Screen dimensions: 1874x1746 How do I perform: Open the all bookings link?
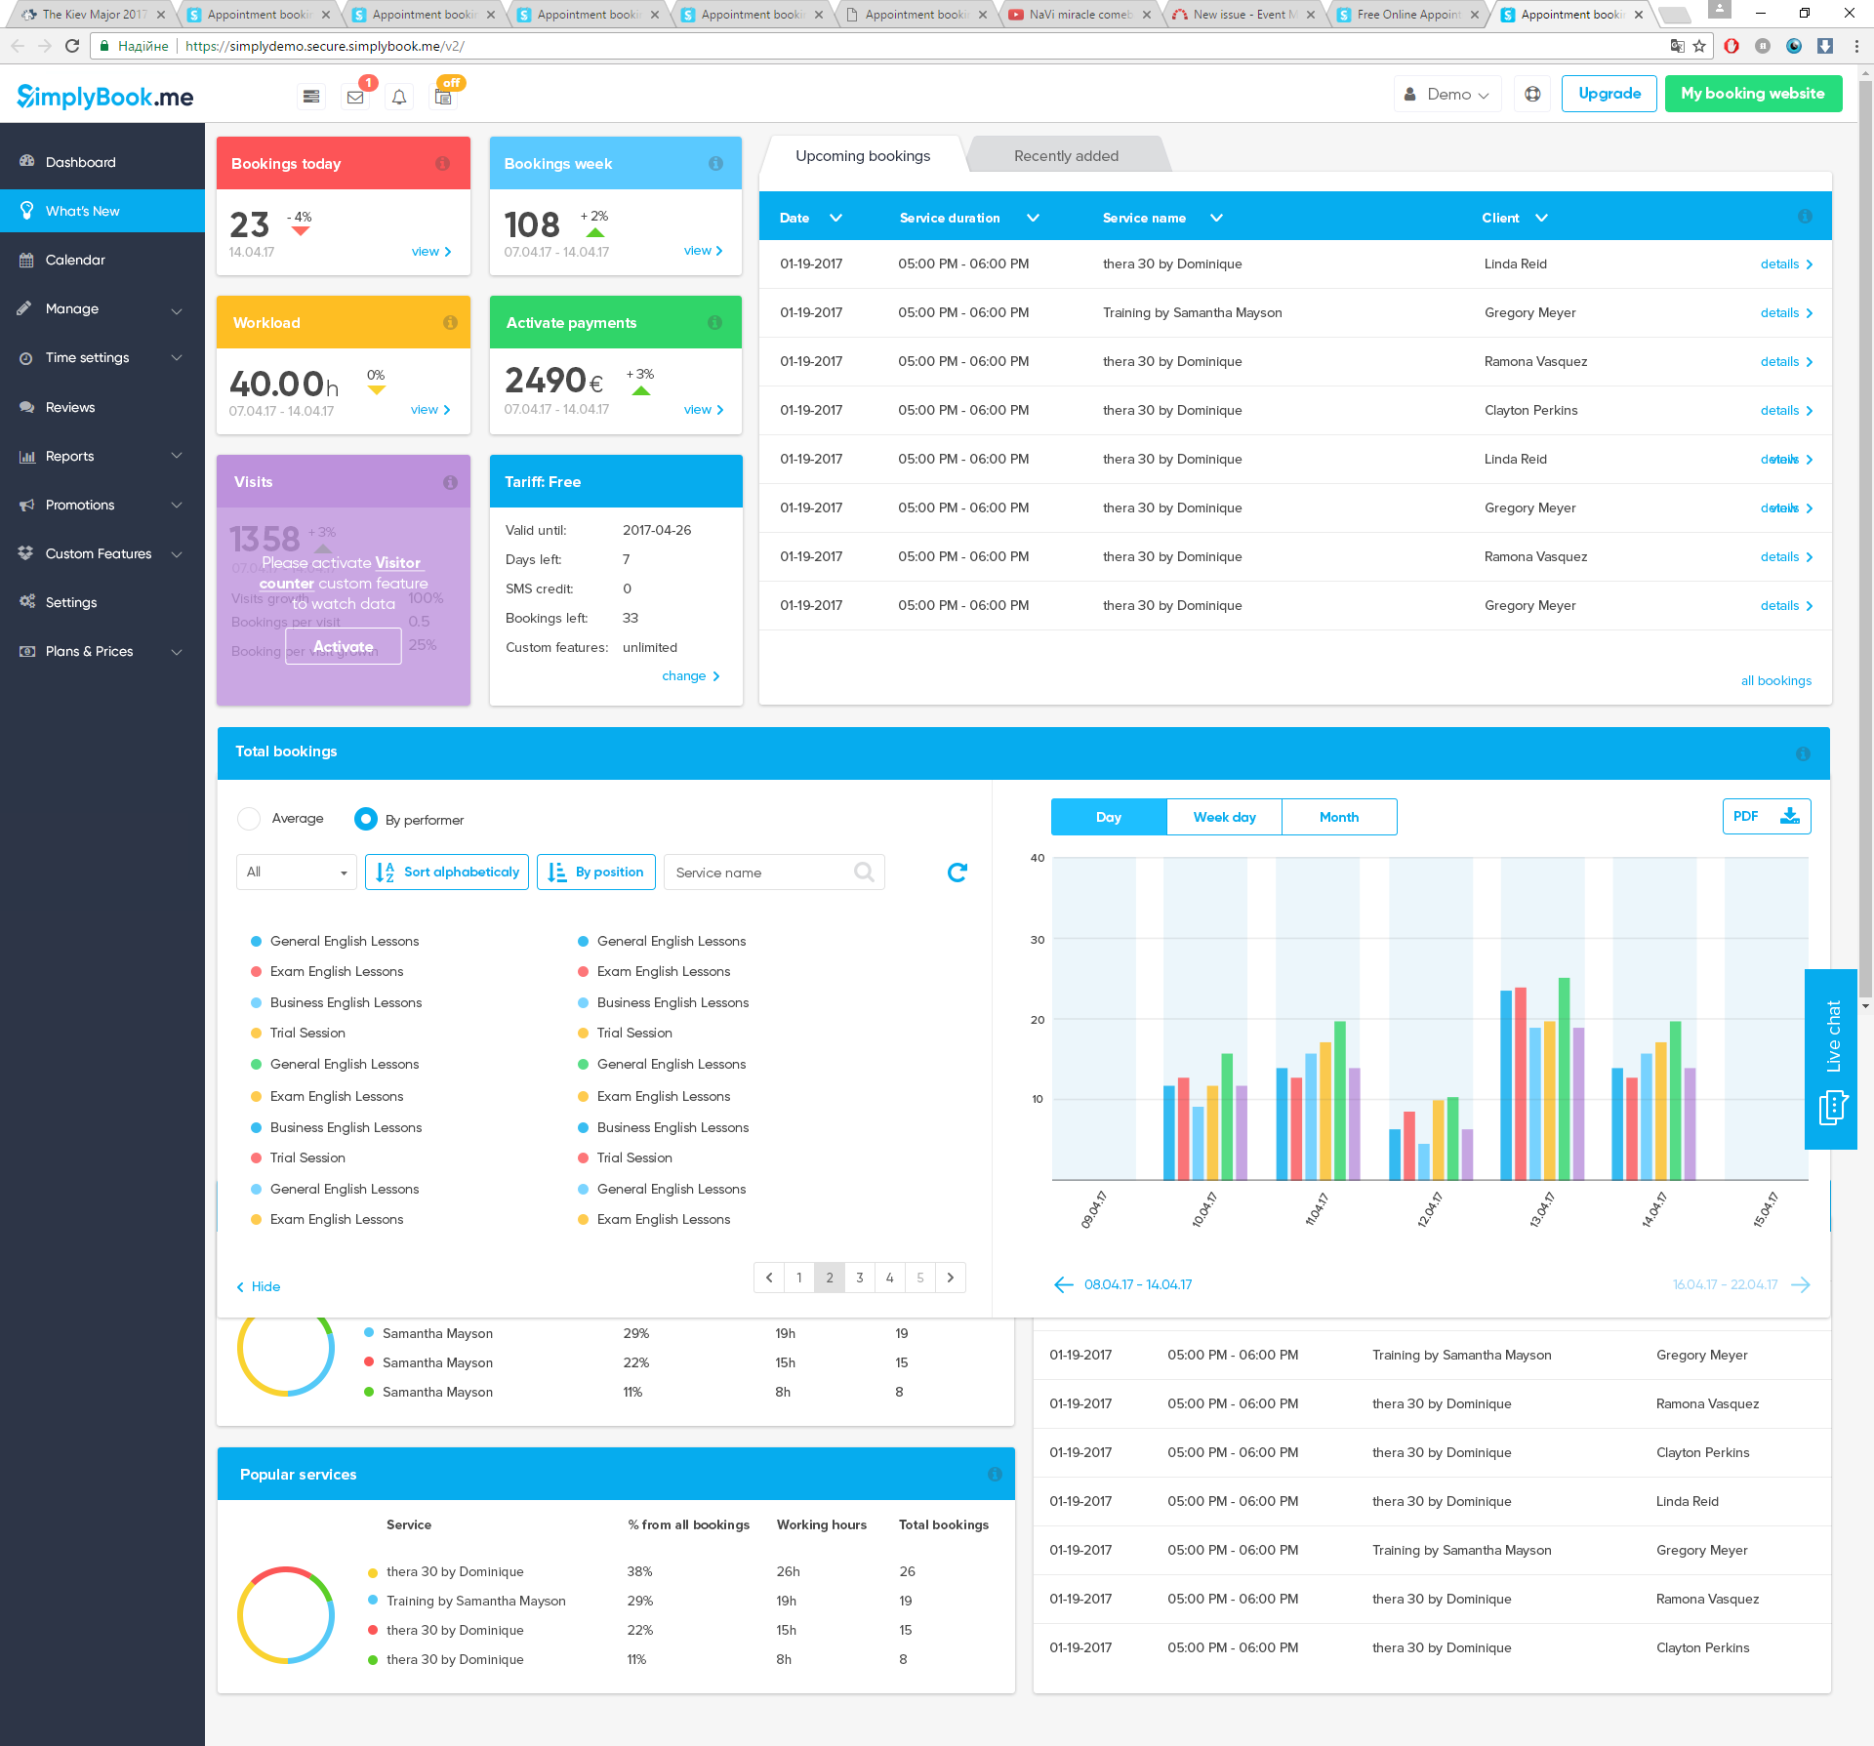coord(1775,680)
